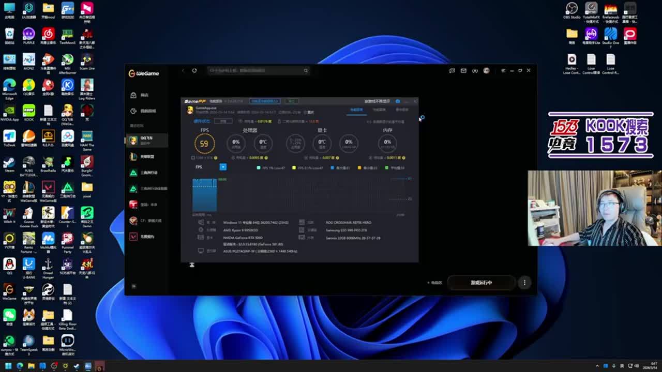
Task: Toggle the checkbox below the FPS gauge
Action: (x=193, y=158)
